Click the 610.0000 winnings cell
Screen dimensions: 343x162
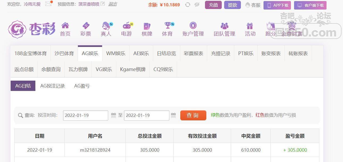coord(251,150)
